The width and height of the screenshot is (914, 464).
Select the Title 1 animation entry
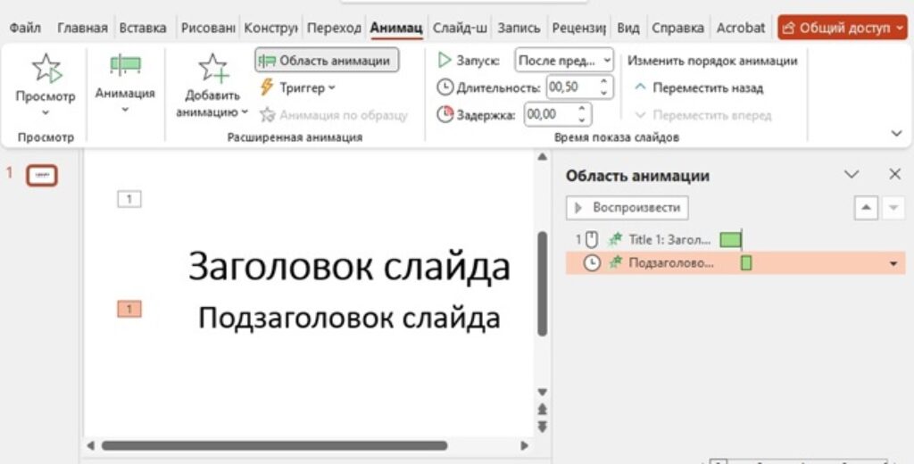coord(669,239)
